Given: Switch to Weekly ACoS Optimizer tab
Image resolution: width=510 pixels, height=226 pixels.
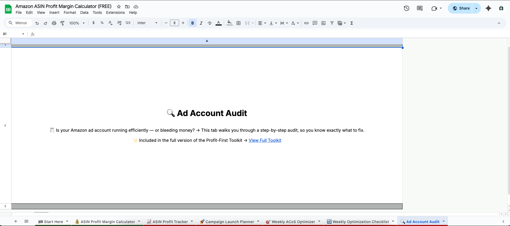Looking at the screenshot, I should (x=293, y=221).
